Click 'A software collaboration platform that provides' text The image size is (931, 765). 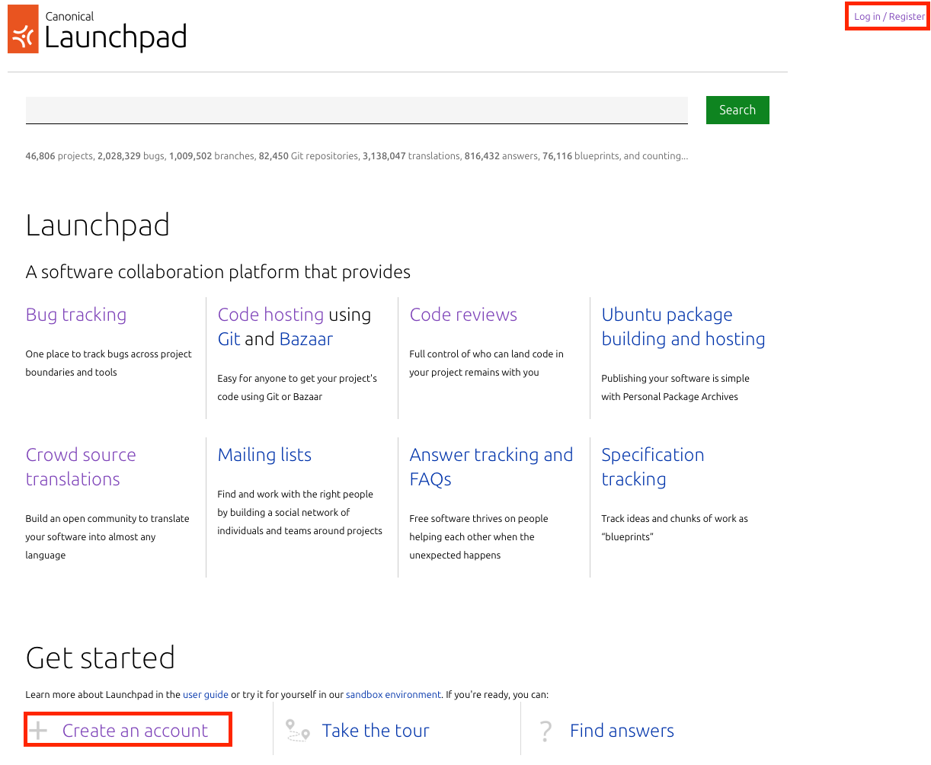[x=218, y=272]
